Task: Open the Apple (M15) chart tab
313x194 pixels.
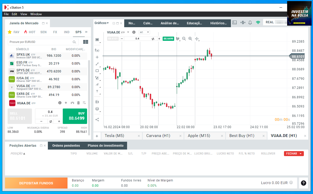Action: tap(199, 136)
